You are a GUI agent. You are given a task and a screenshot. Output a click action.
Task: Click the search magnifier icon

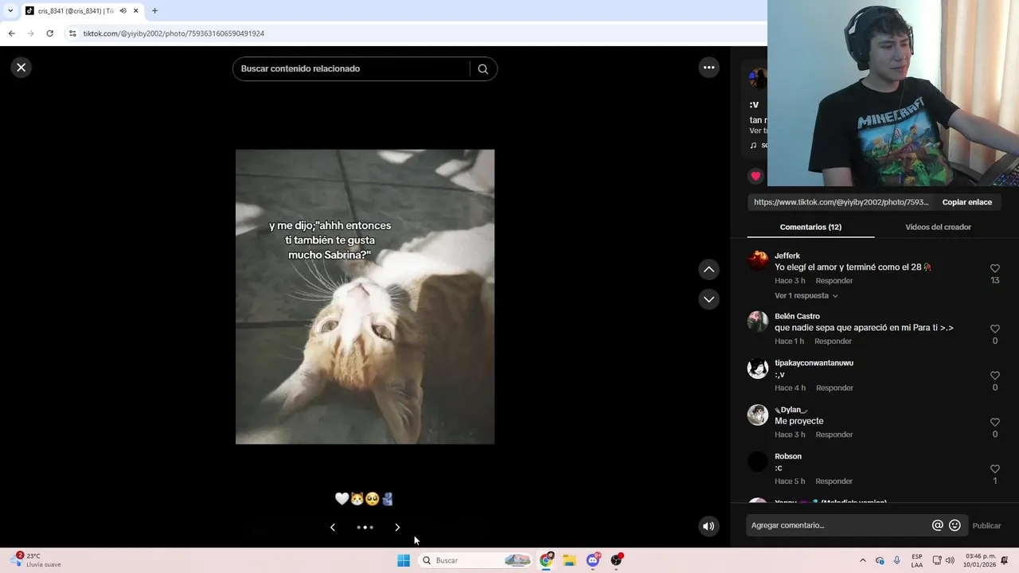(x=482, y=69)
